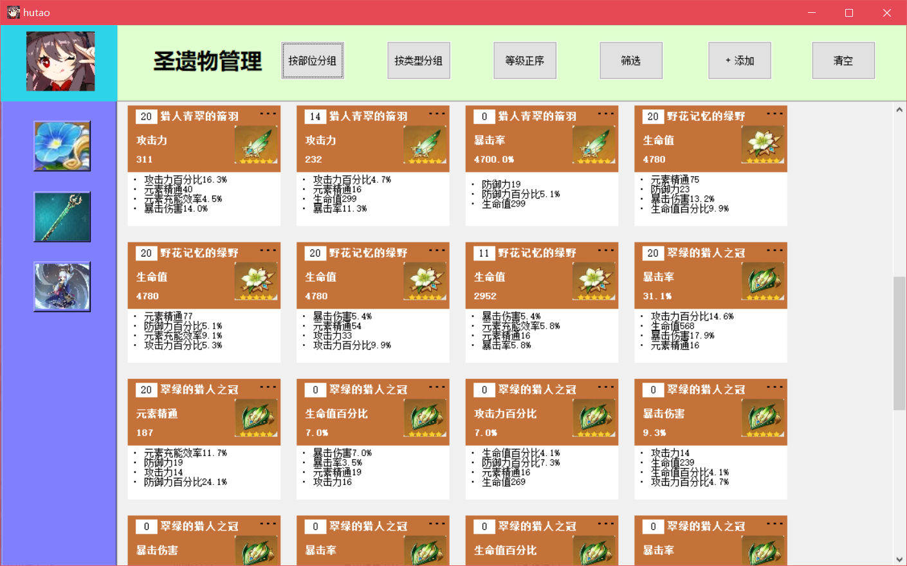Viewport: 907px width, 566px height.
Task: Click feather icon on 攻击力 232 card
Action: point(425,144)
